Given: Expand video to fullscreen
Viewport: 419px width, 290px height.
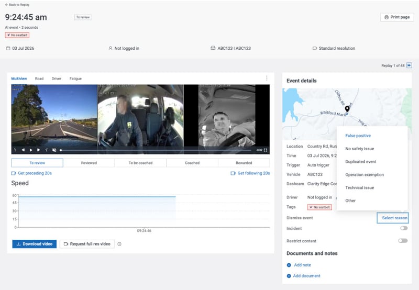Looking at the screenshot, I should 266,150.
